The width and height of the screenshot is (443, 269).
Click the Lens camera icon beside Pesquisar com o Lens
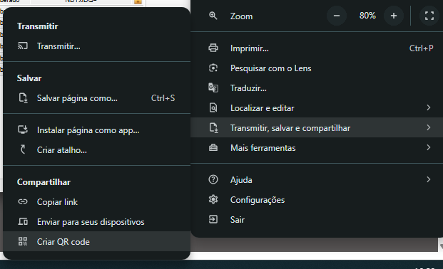point(213,68)
